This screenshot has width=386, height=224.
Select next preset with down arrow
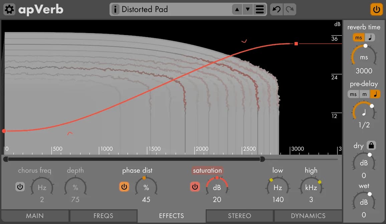click(x=247, y=9)
